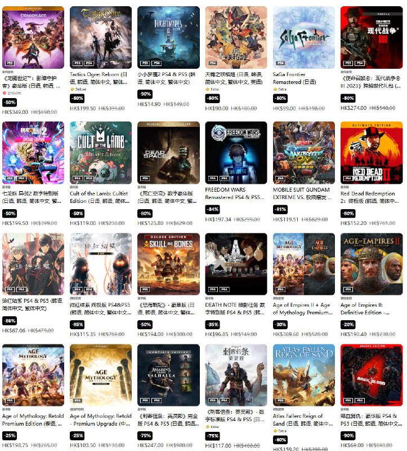Image resolution: width=407 pixels, height=451 pixels.
Task: Open the Dragon Age cover thumbnail
Action: [33, 37]
